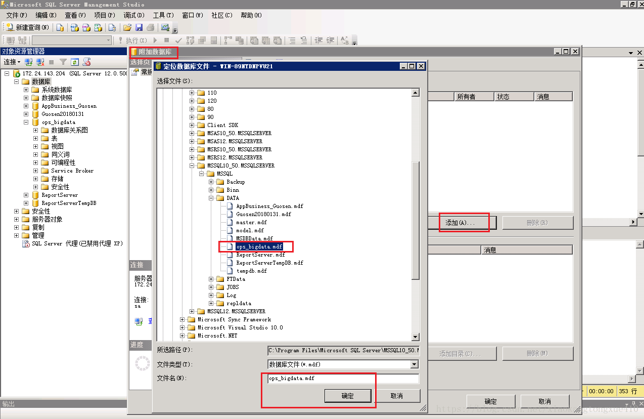Screen dimensions: 644x419
Task: Click the 所有者 column header in 附加数据库
Action: (474, 97)
